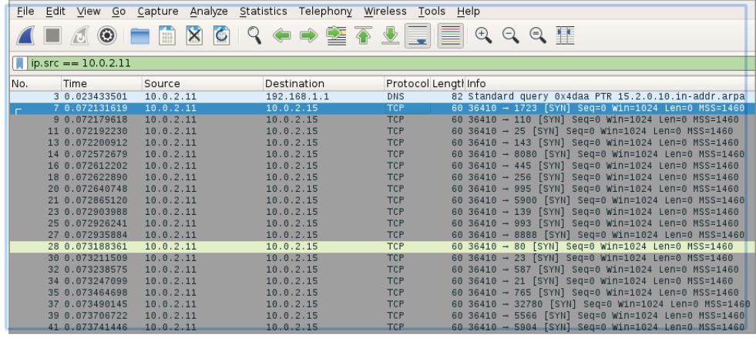Select packet 3 DNS PTR query

(382, 97)
